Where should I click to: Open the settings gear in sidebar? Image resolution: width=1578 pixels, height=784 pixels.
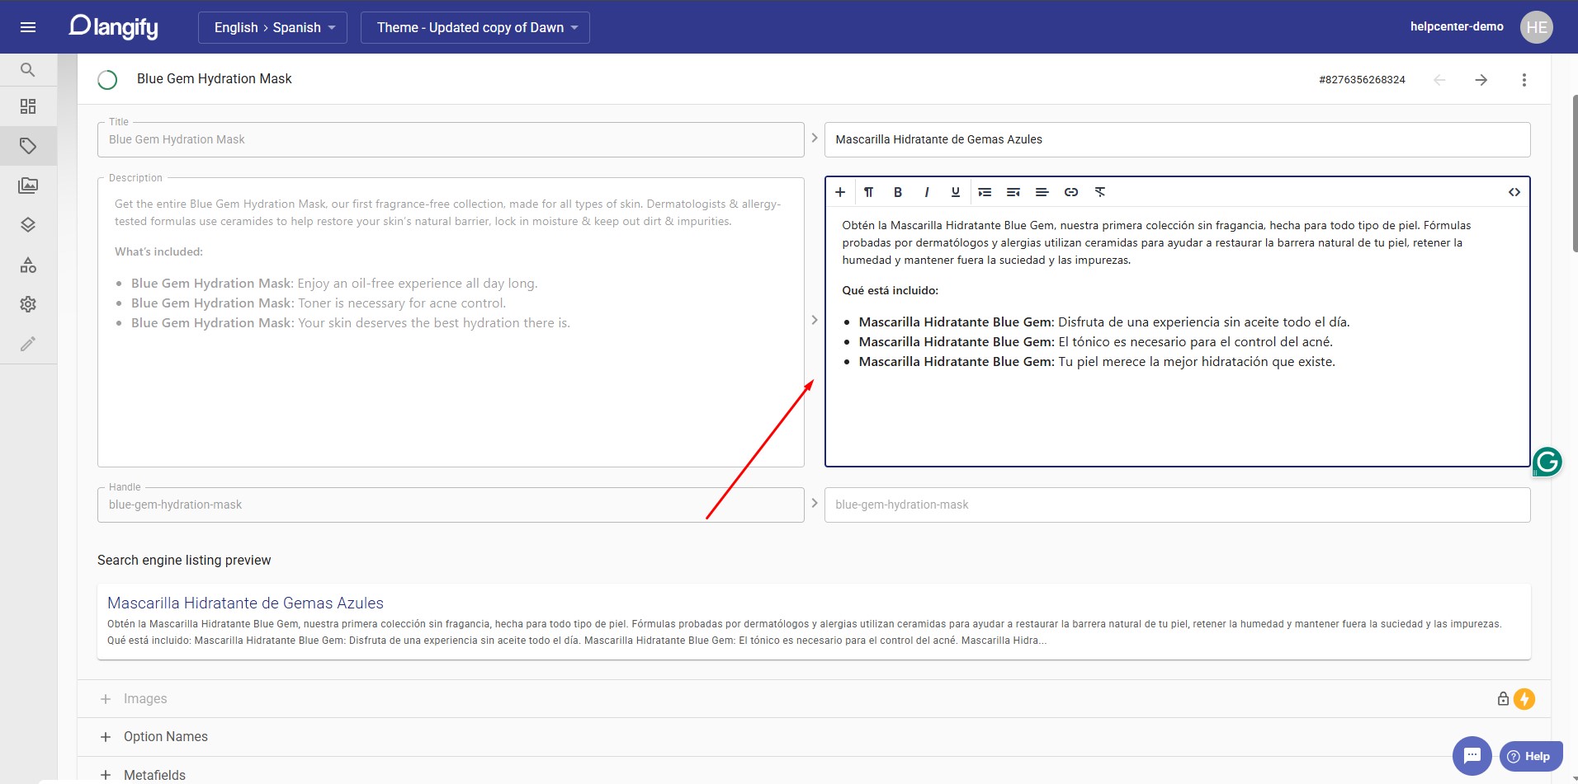28,304
